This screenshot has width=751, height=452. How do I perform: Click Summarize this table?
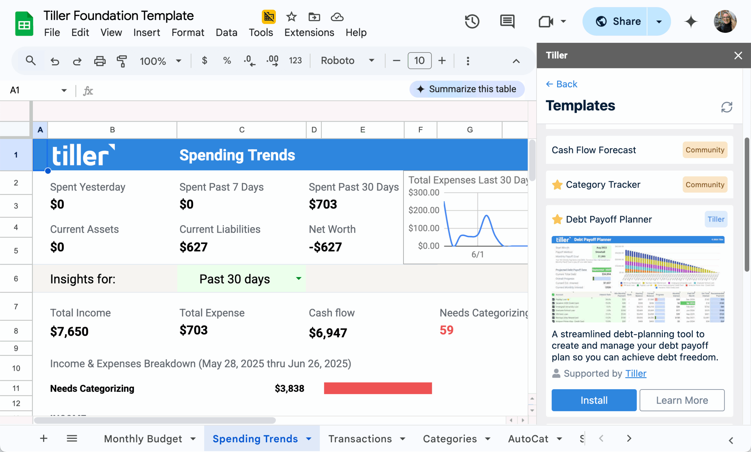(467, 89)
